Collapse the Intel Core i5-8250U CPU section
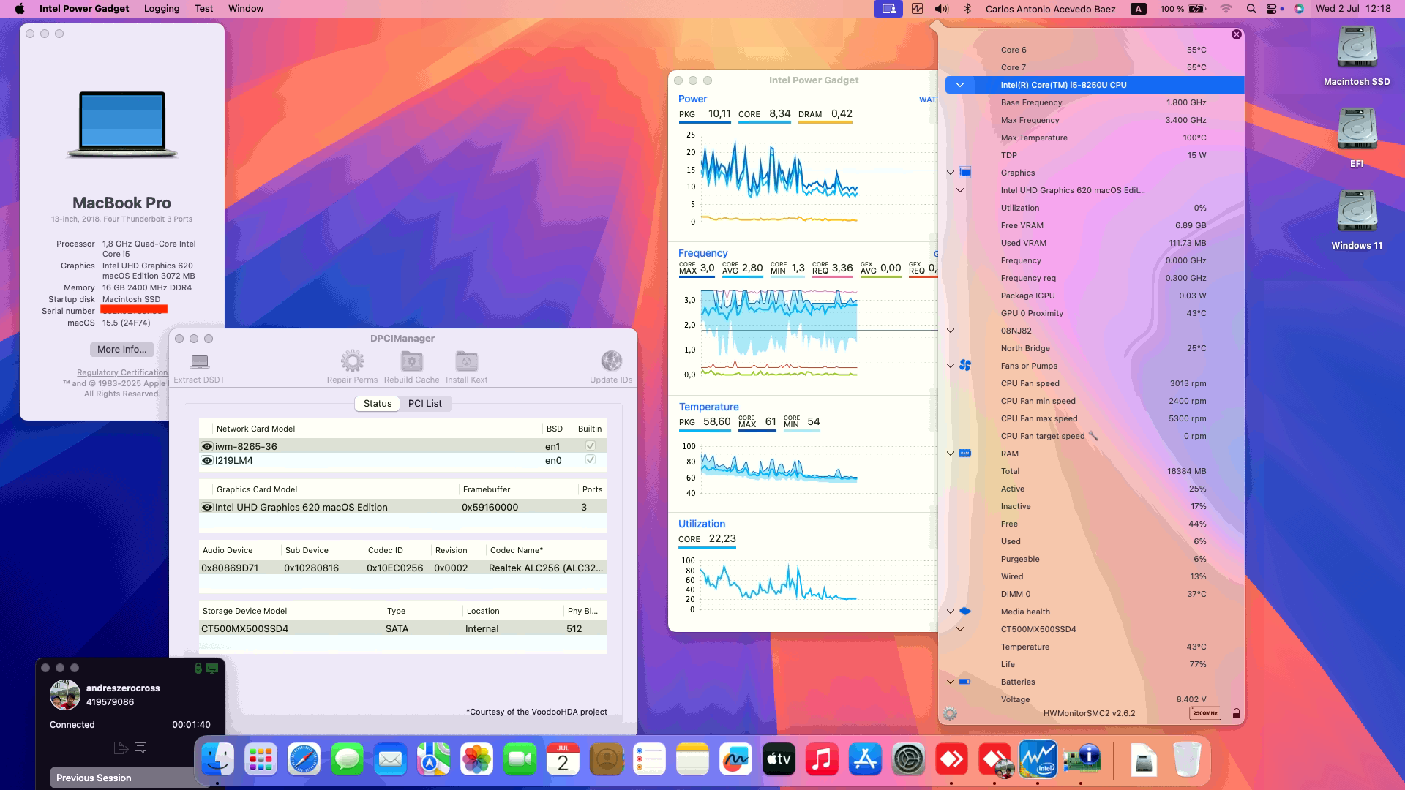This screenshot has width=1405, height=790. [x=959, y=84]
